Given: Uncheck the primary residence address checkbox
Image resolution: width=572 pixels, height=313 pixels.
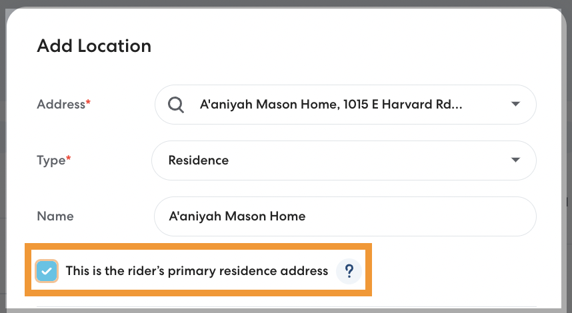Looking at the screenshot, I should click(47, 271).
